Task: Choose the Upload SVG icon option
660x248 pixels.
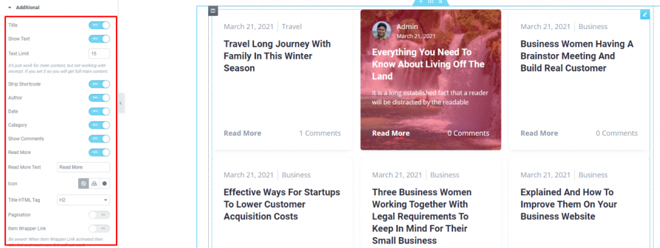Action: 94,184
